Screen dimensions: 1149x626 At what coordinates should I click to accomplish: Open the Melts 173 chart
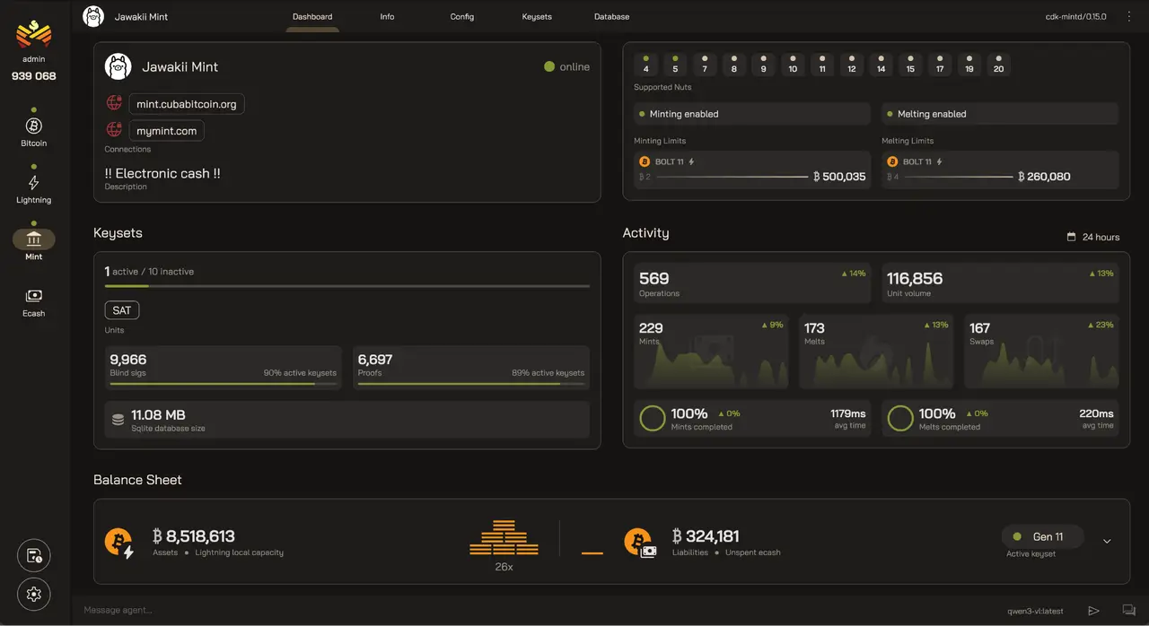coord(876,352)
